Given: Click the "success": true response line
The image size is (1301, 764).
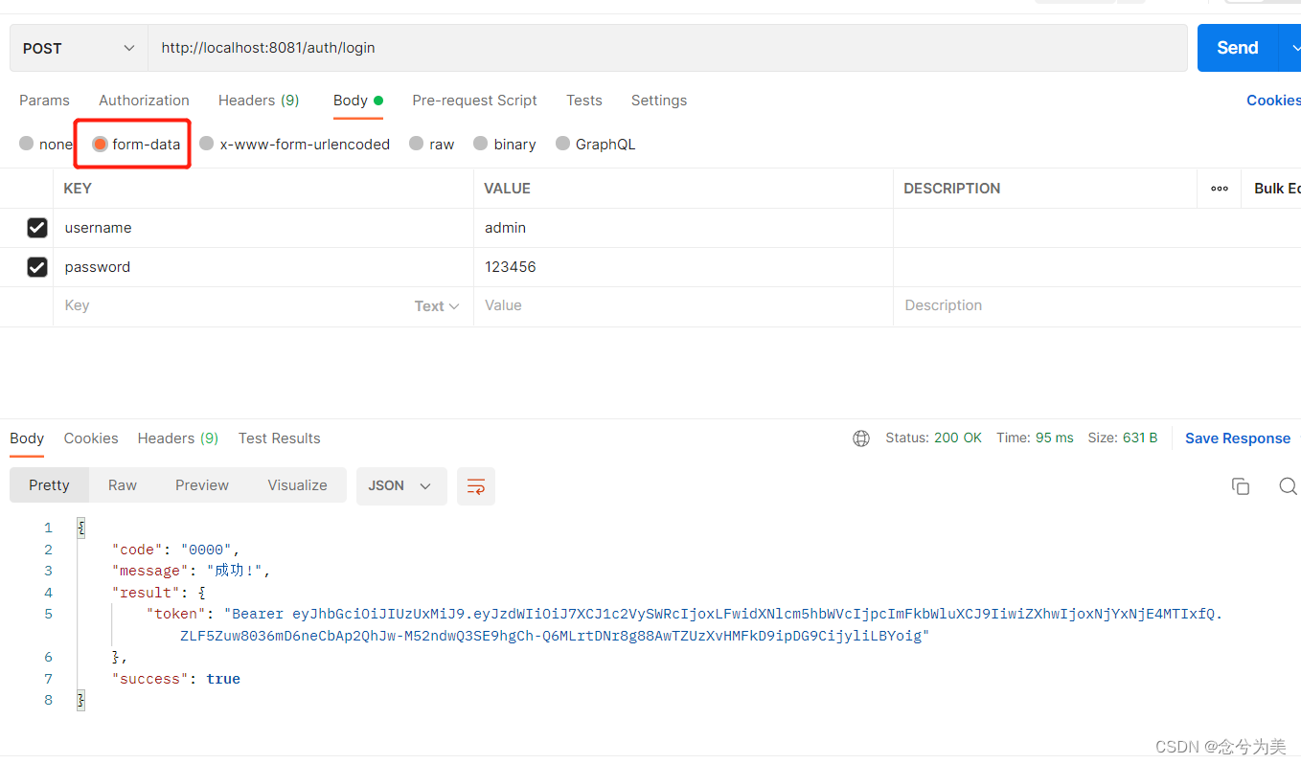Looking at the screenshot, I should tap(176, 679).
